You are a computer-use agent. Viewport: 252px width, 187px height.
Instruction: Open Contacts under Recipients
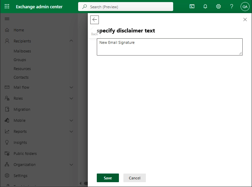point(21,77)
